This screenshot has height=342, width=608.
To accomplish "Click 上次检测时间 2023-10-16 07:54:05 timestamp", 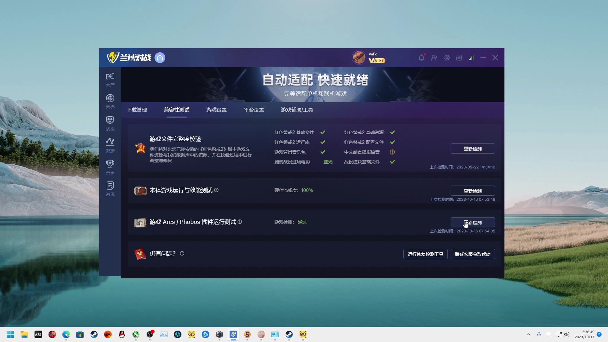I will [x=462, y=231].
